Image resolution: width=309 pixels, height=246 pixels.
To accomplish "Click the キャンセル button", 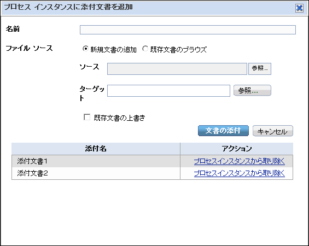I will click(273, 131).
